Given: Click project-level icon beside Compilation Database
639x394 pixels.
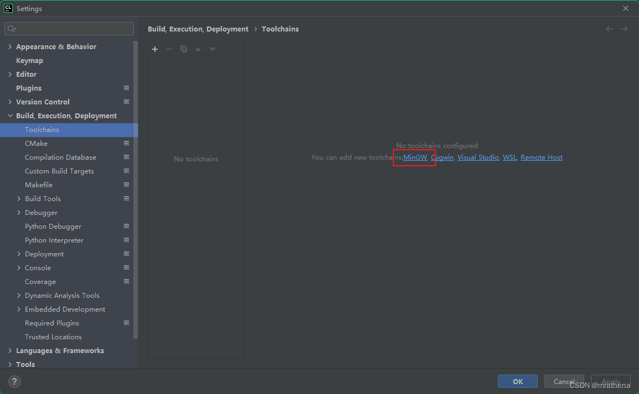Looking at the screenshot, I should click(x=126, y=157).
